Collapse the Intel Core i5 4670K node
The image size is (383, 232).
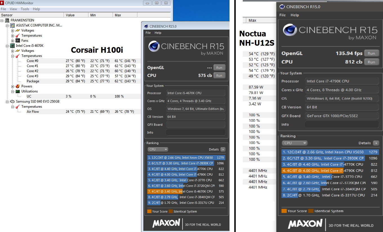(7, 46)
